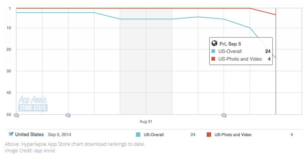Image resolution: width=305 pixels, height=155 pixels.
Task: Click the red US-Photo and Video legend swatch
Action: click(209, 135)
